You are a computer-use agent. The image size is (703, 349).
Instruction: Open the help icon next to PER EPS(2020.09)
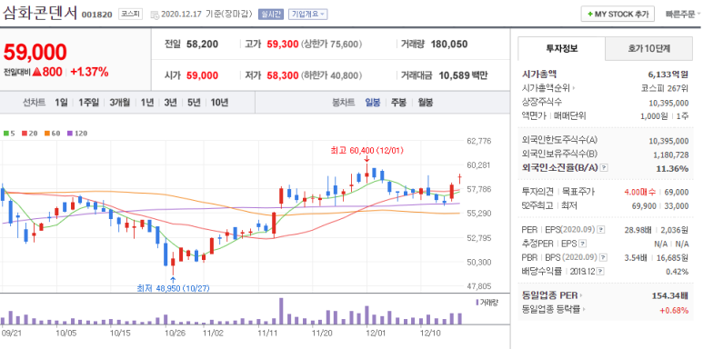[601, 230]
